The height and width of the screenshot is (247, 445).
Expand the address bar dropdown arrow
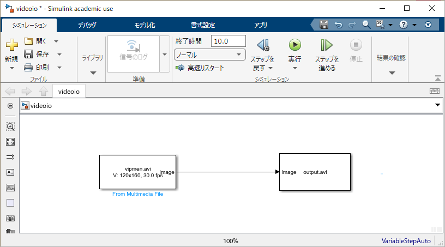(x=437, y=105)
